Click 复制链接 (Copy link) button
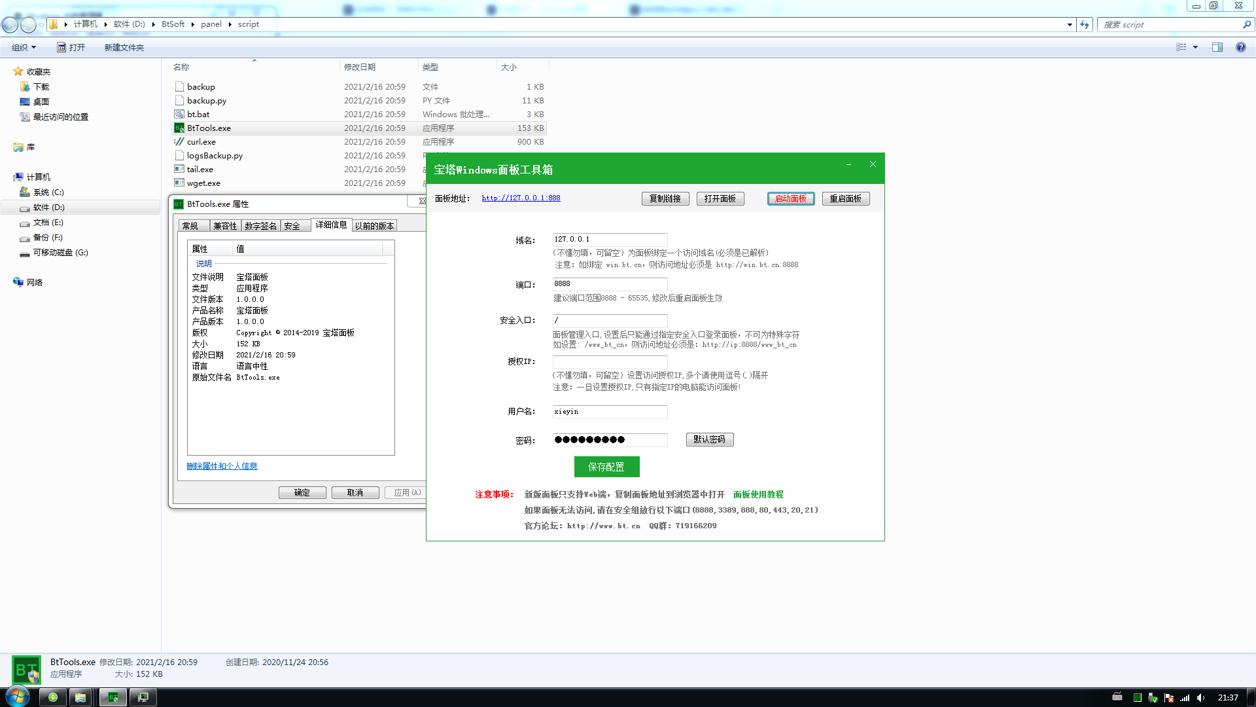Screen dimensions: 1256x707 [x=665, y=199]
